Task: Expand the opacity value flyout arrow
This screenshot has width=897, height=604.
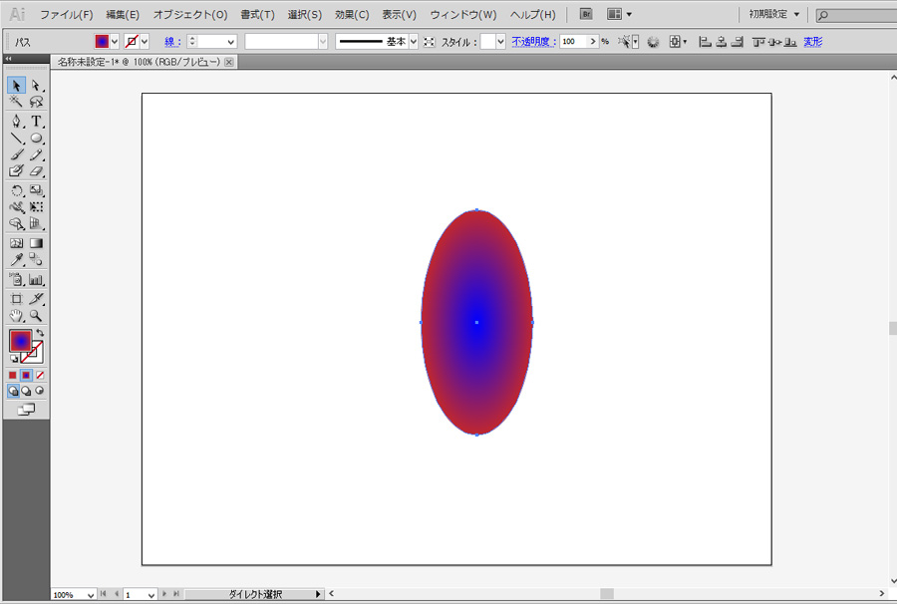Action: 593,42
